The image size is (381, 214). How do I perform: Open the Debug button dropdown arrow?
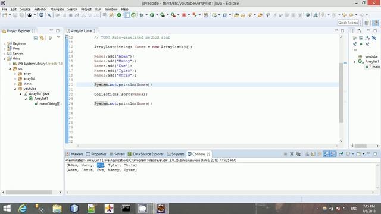click(x=146, y=15)
